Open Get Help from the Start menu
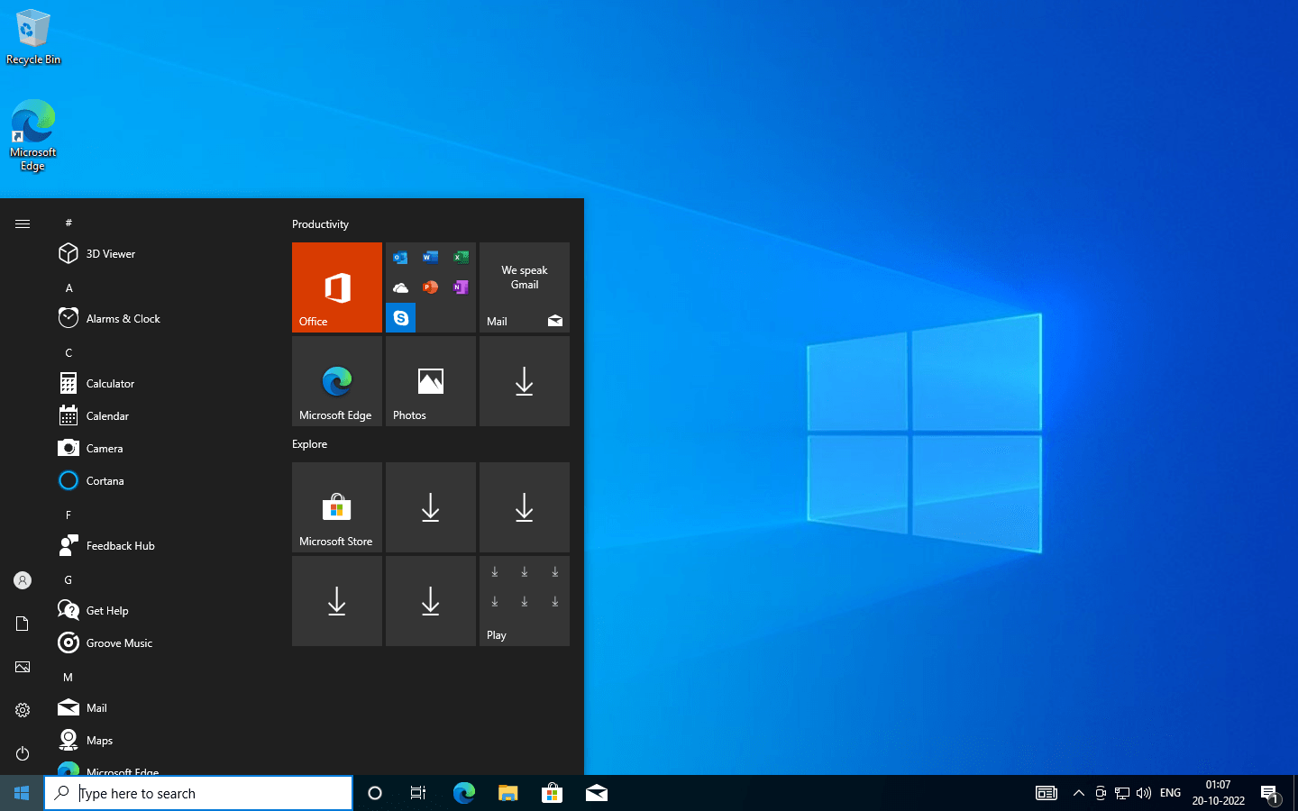 click(106, 610)
